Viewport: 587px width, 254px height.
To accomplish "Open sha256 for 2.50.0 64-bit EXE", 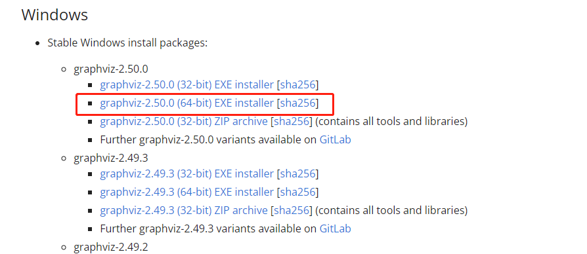I will point(298,103).
